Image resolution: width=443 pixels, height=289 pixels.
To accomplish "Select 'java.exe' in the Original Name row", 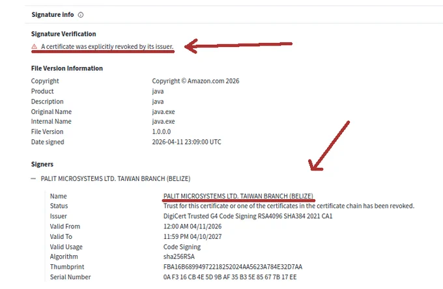I will tap(164, 112).
